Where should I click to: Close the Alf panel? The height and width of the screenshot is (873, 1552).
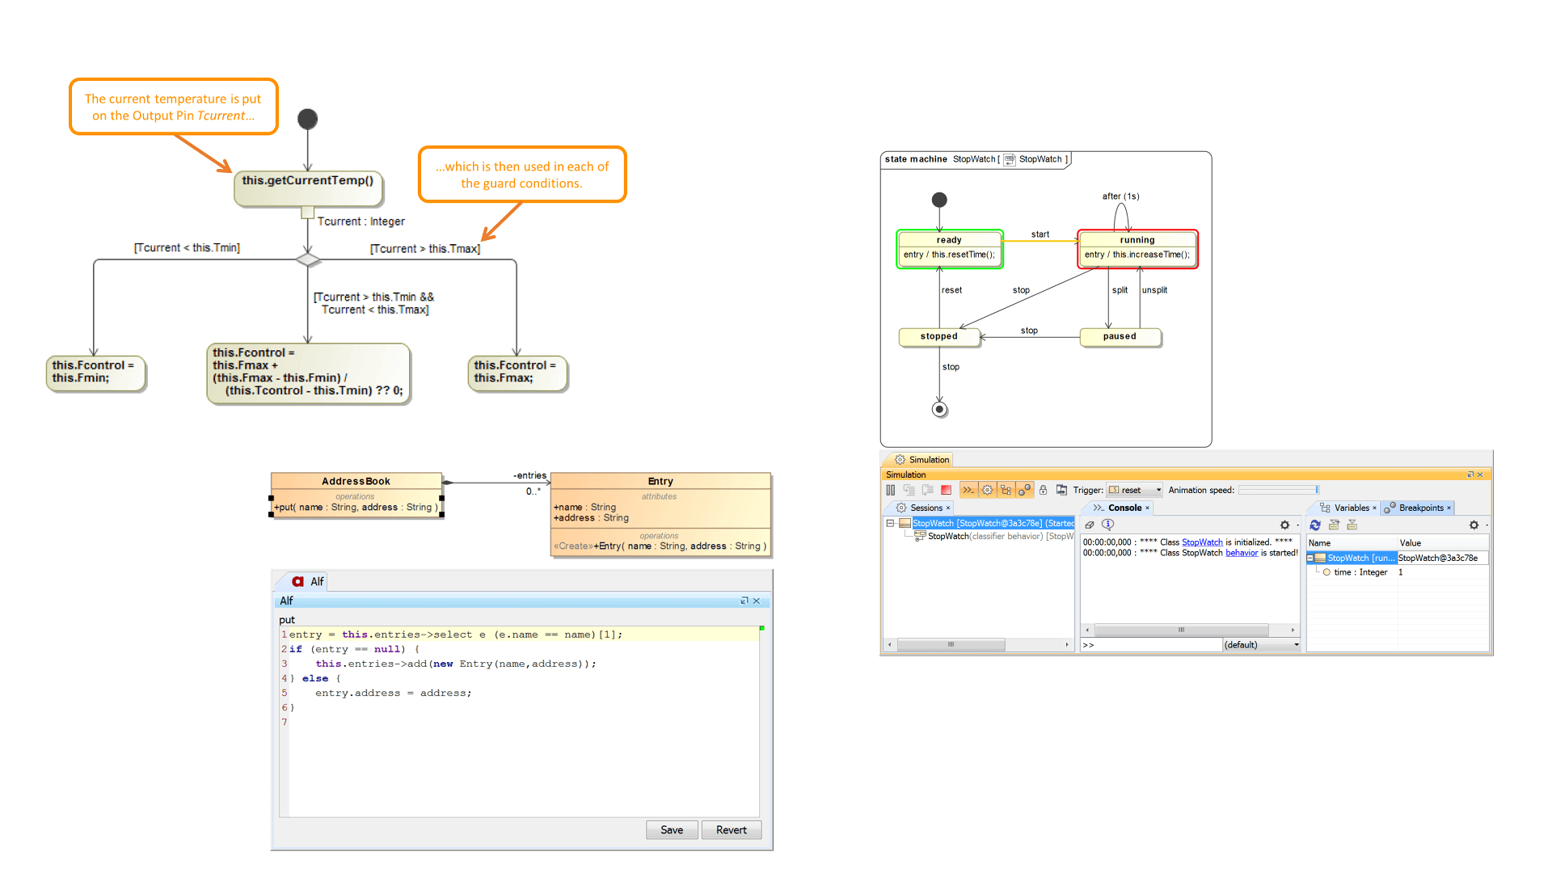757,601
